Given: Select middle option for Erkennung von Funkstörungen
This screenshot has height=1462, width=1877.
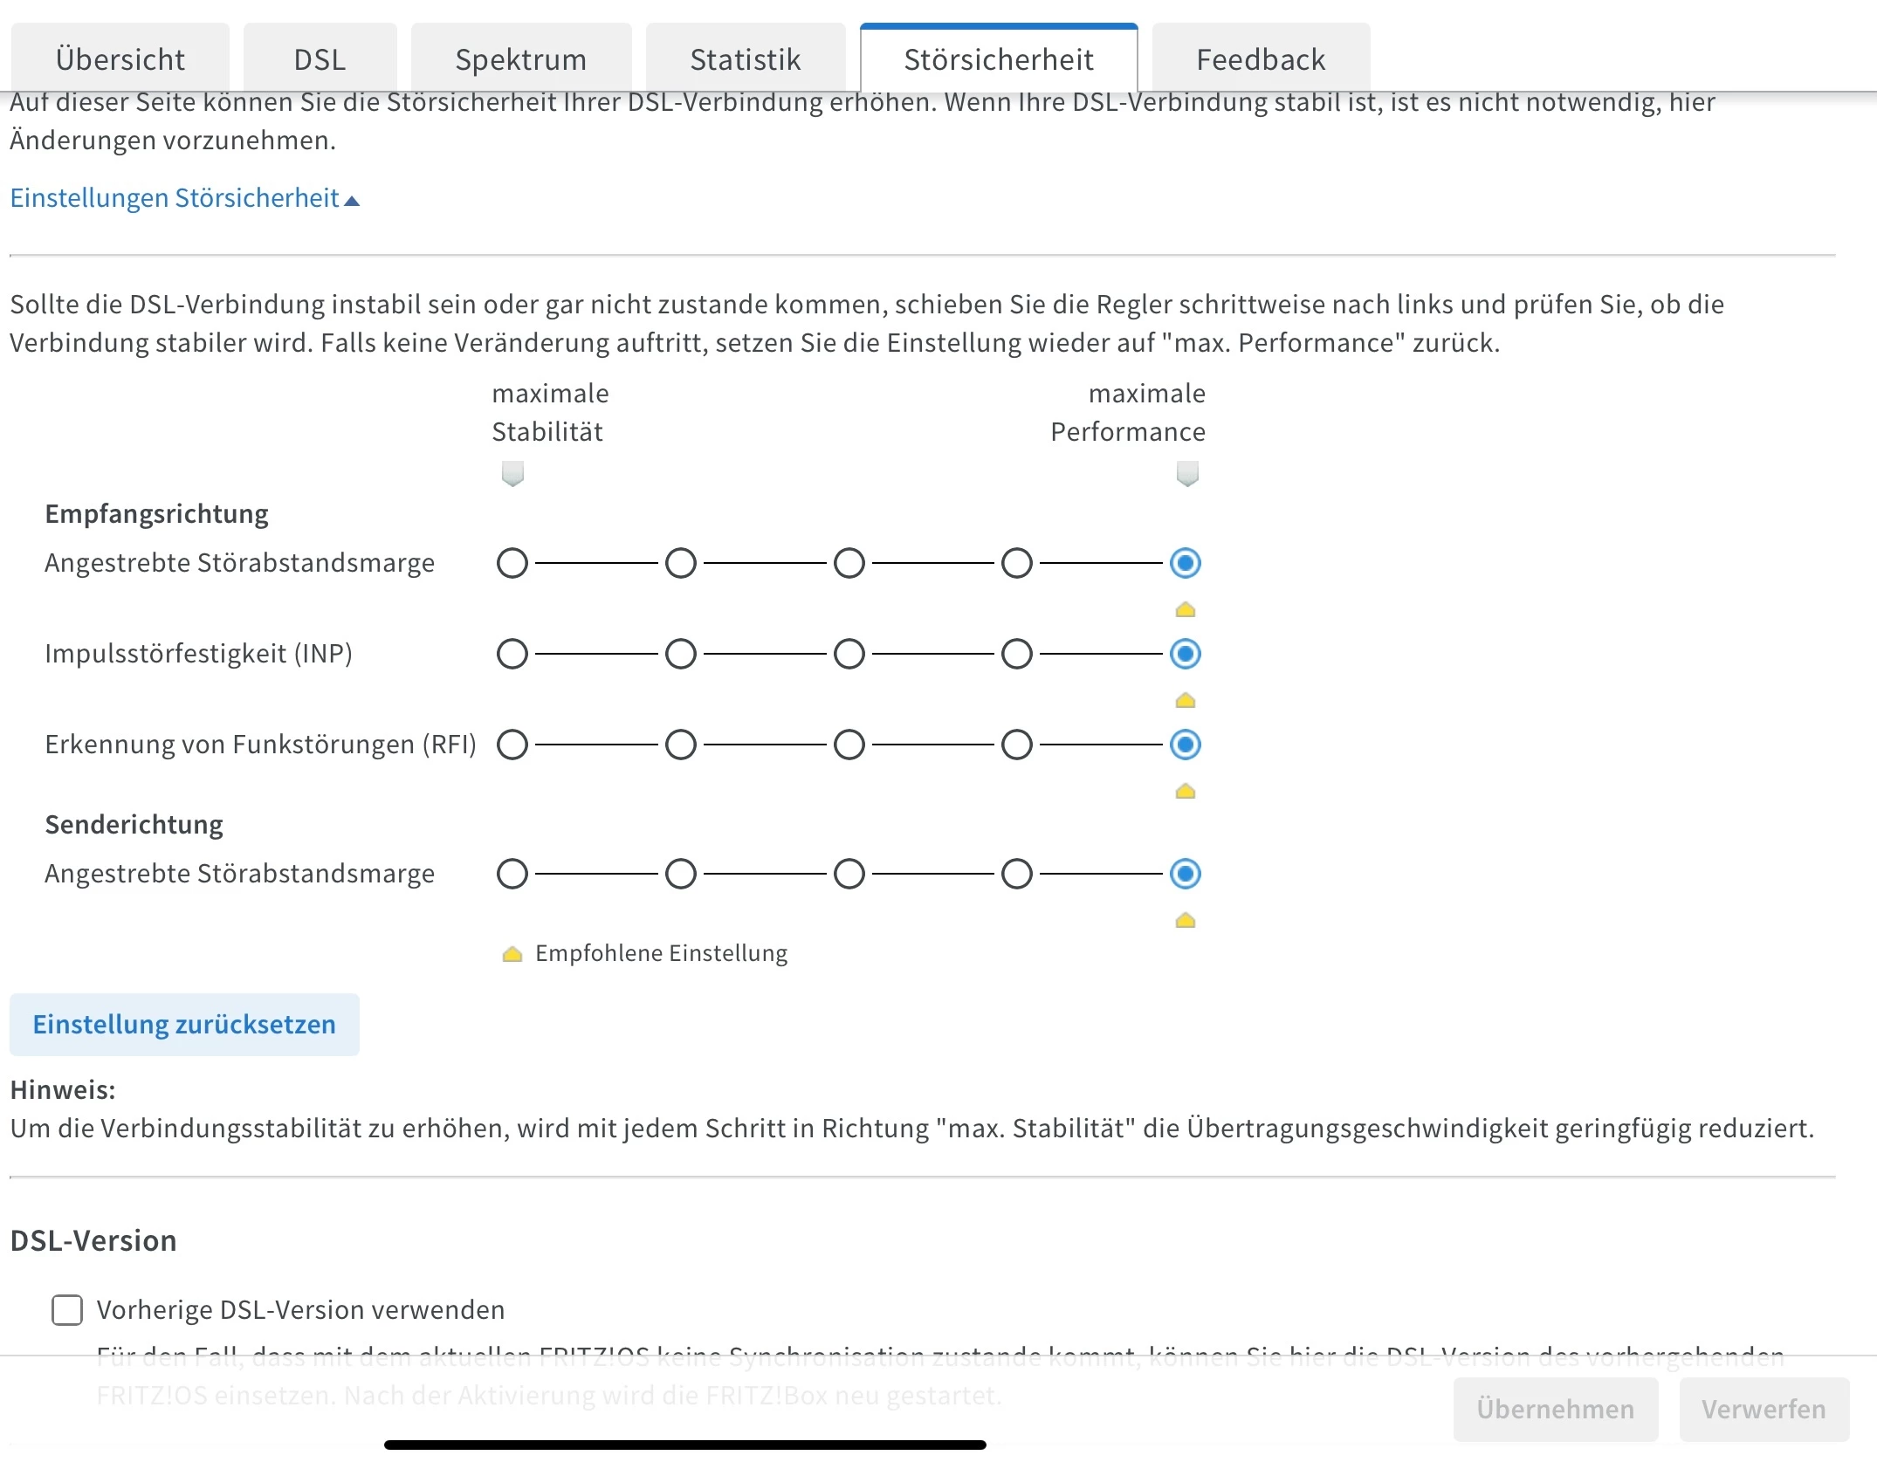Looking at the screenshot, I should click(x=849, y=745).
